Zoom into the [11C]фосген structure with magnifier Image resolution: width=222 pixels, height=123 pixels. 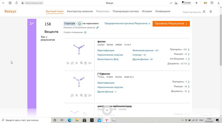pyautogui.click(x=77, y=95)
